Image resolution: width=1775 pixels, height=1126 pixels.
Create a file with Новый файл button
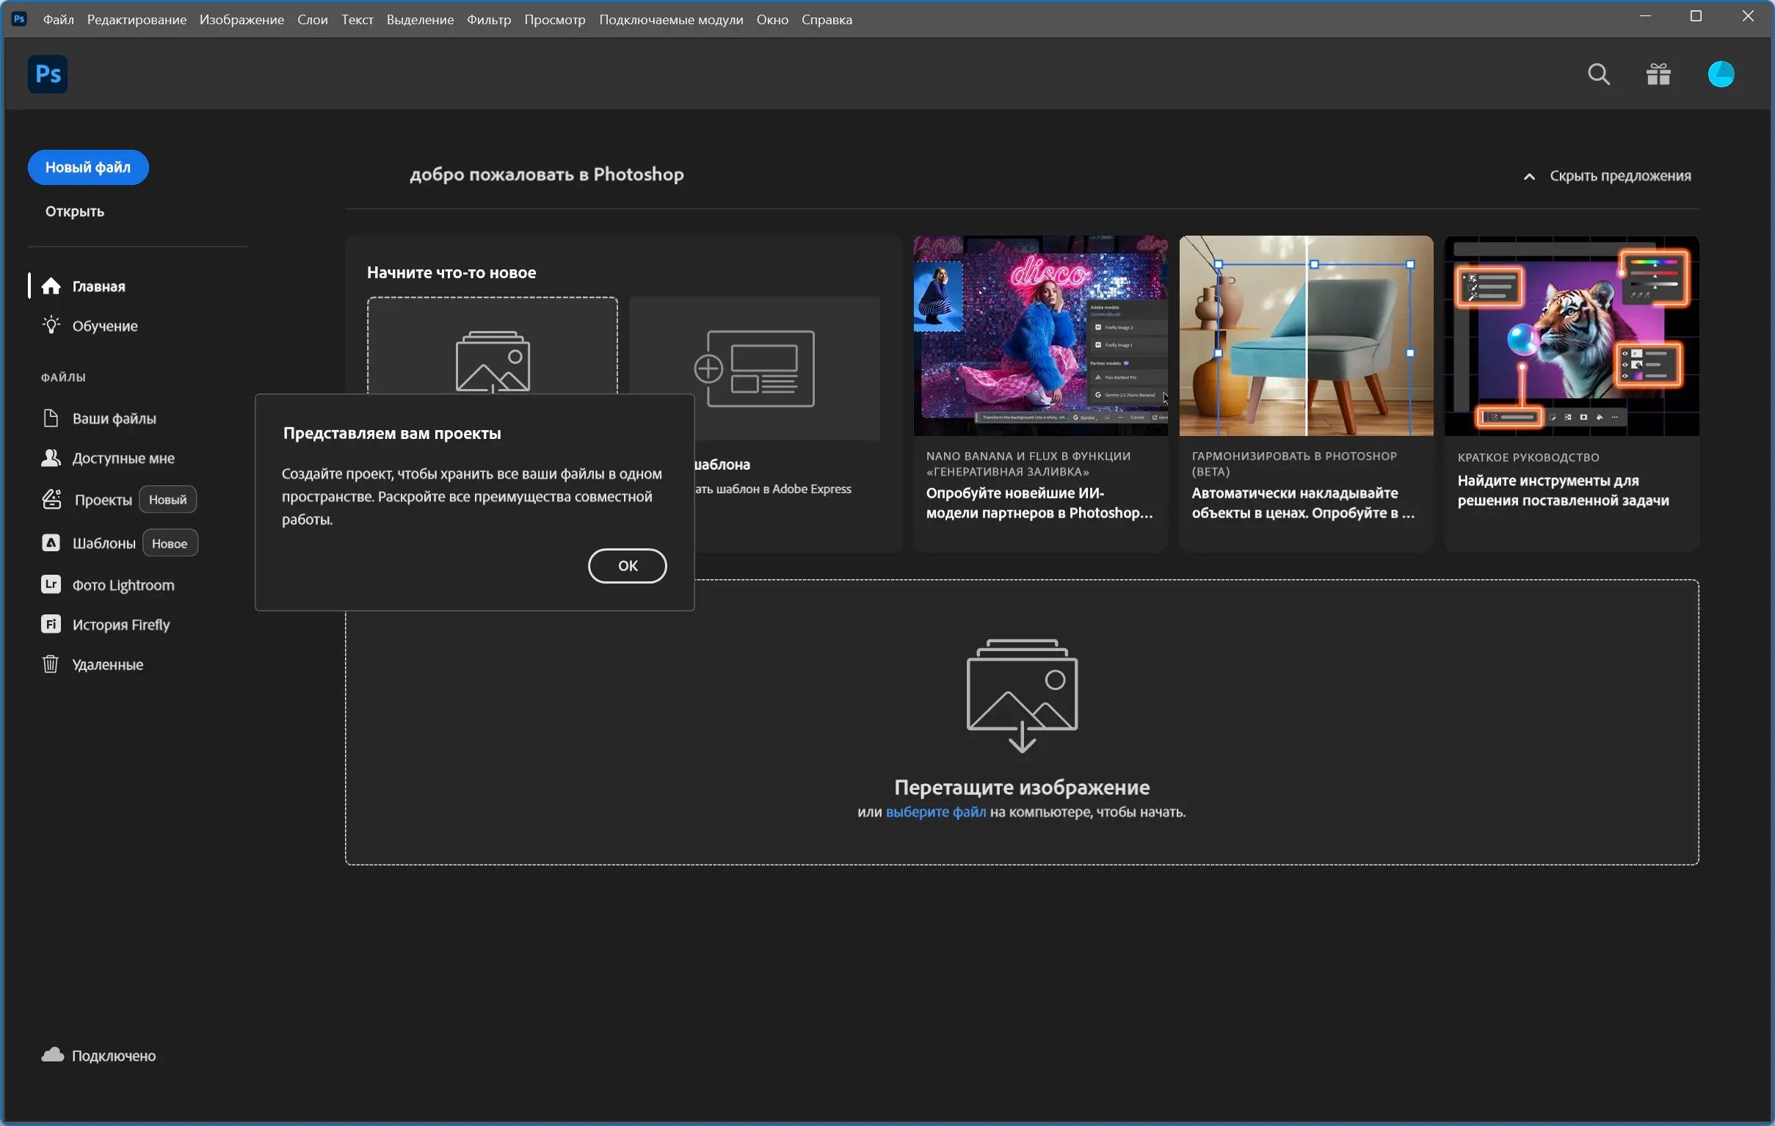88,167
